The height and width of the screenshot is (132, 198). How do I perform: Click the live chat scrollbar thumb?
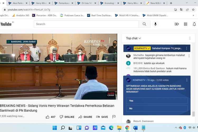(x=194, y=114)
